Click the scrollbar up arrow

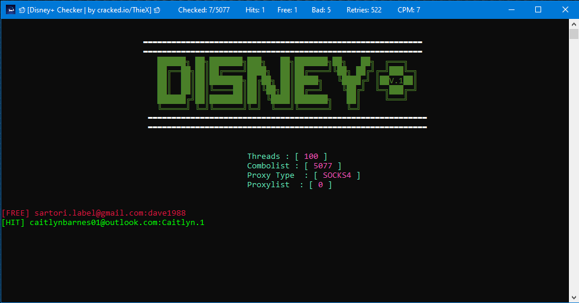point(574,24)
